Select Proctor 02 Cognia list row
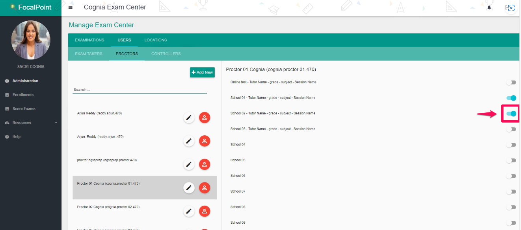 (x=145, y=212)
